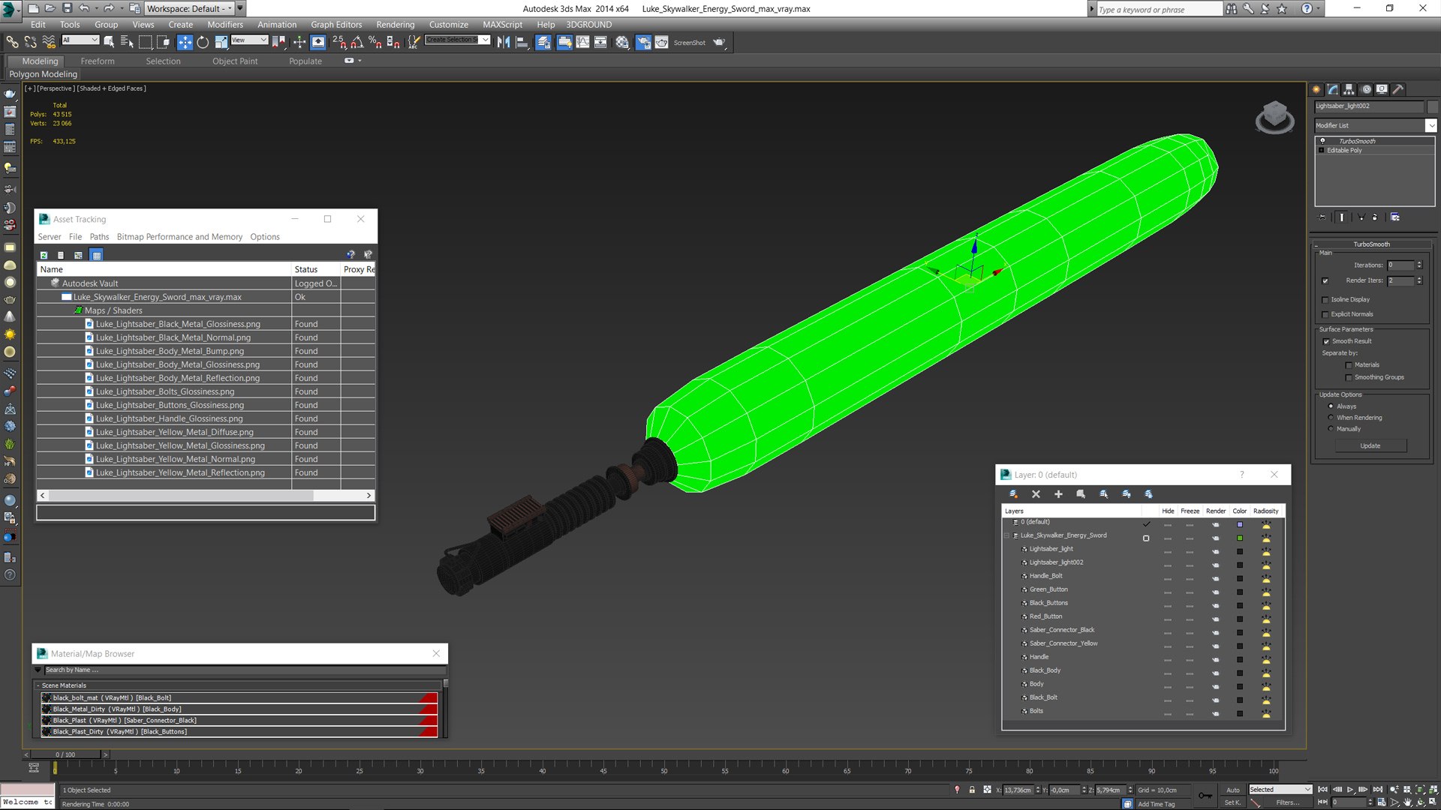Click Go to End playback button

(1377, 790)
